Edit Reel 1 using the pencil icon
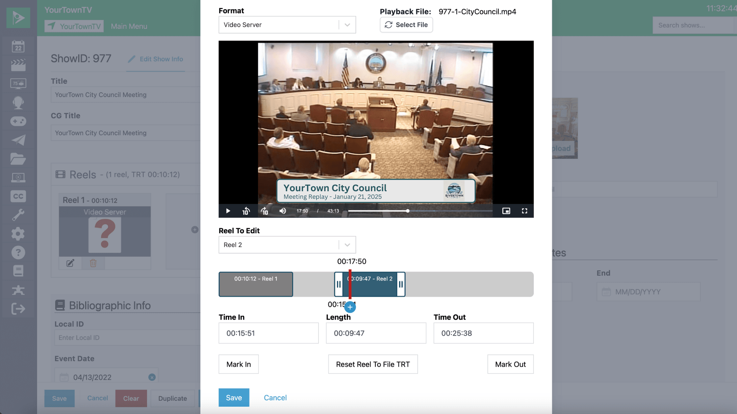Screen dimensions: 737x414 point(70,263)
